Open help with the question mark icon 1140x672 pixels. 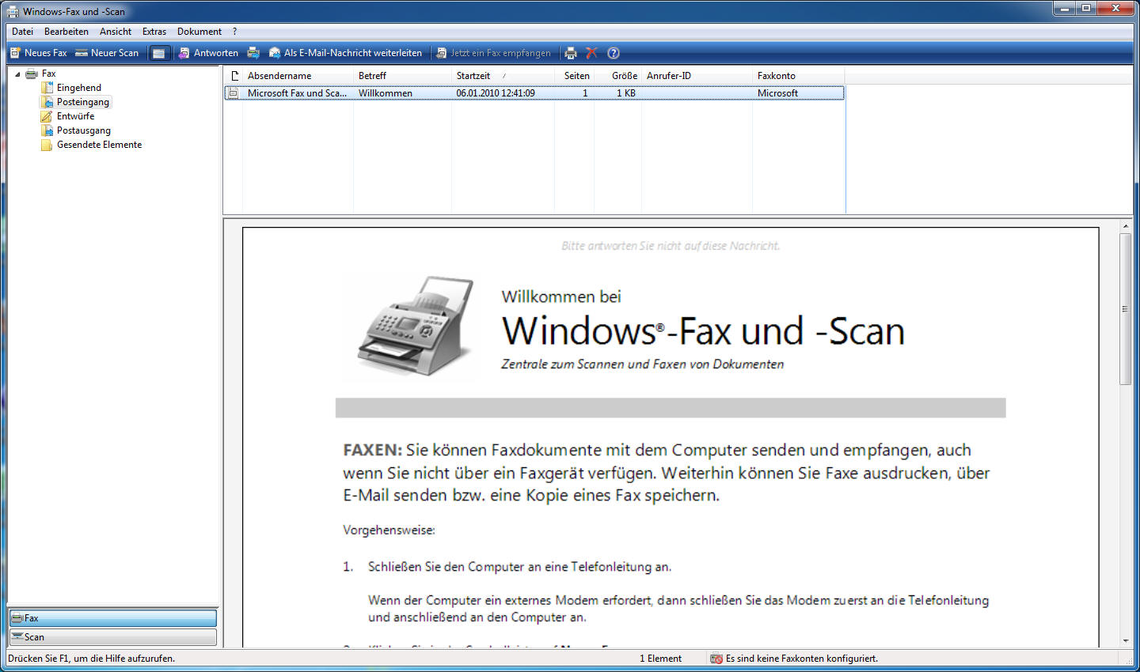[x=614, y=53]
